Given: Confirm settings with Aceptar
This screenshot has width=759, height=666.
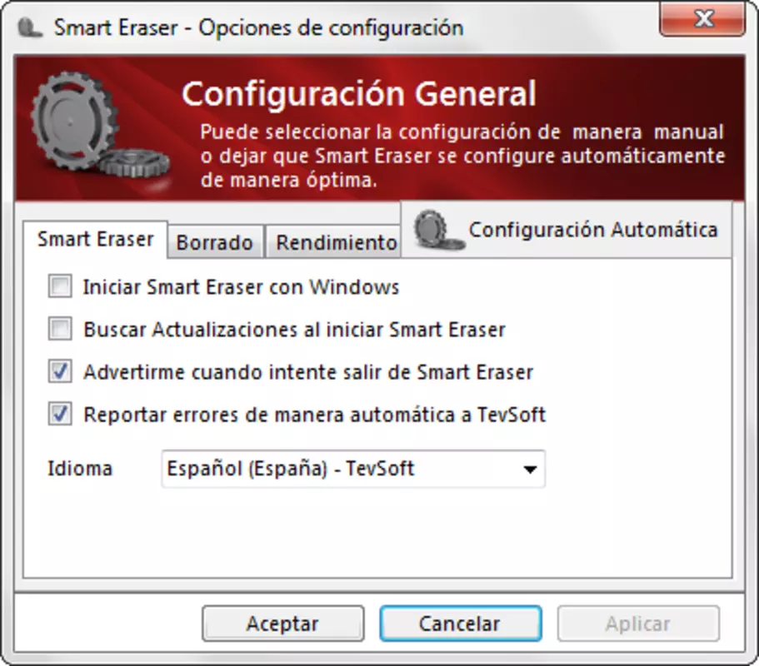Looking at the screenshot, I should tap(283, 624).
